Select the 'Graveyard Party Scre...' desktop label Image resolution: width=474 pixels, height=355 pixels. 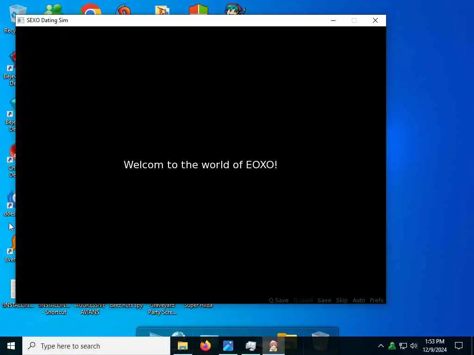pyautogui.click(x=162, y=308)
